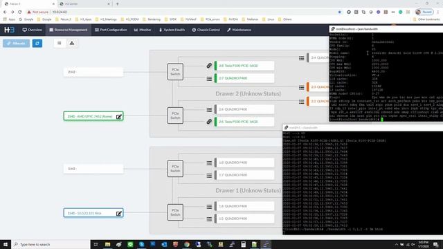Go to Port Configuration tab
This screenshot has width=443, height=249.
click(111, 30)
